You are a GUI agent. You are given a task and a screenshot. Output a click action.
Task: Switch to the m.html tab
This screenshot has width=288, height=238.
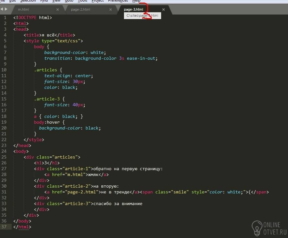pos(24,10)
